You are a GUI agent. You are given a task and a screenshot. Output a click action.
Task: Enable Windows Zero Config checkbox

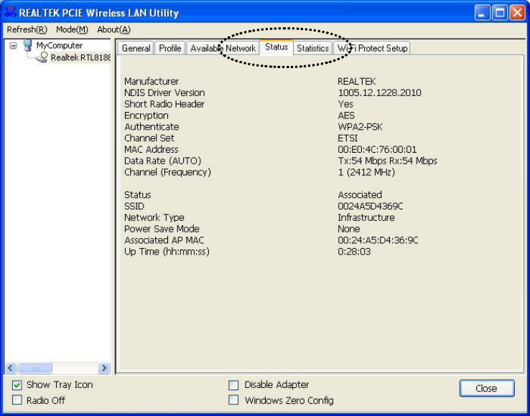(x=233, y=400)
